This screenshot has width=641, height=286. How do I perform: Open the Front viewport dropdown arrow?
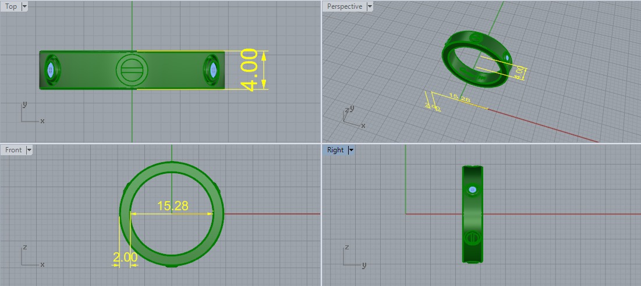(29, 150)
